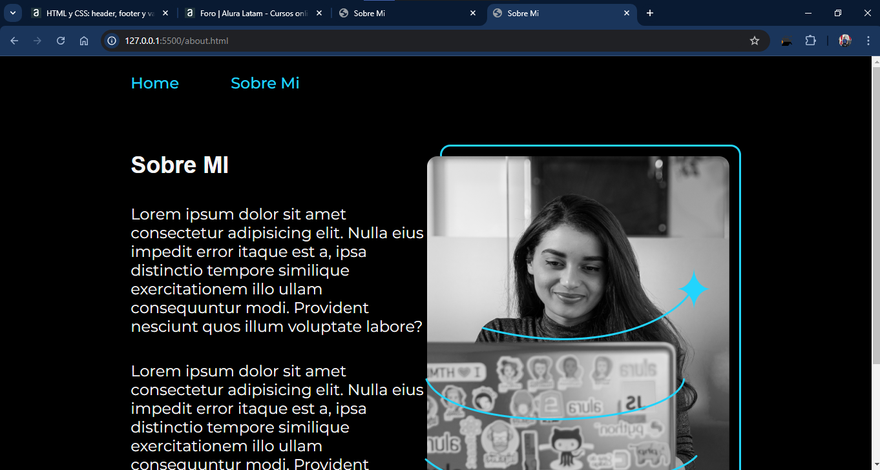
Task: Close the HTML y CSS tab
Action: click(x=165, y=13)
